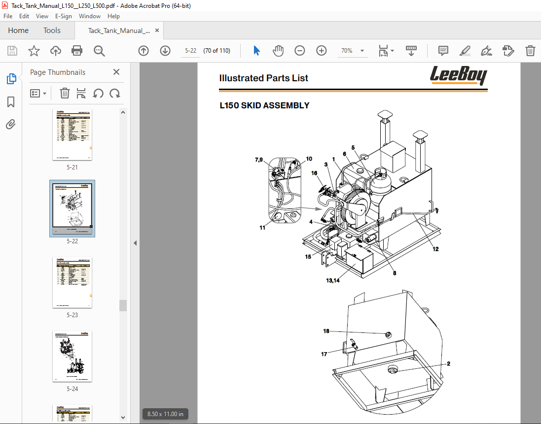Zoom out with minus button

pos(300,51)
